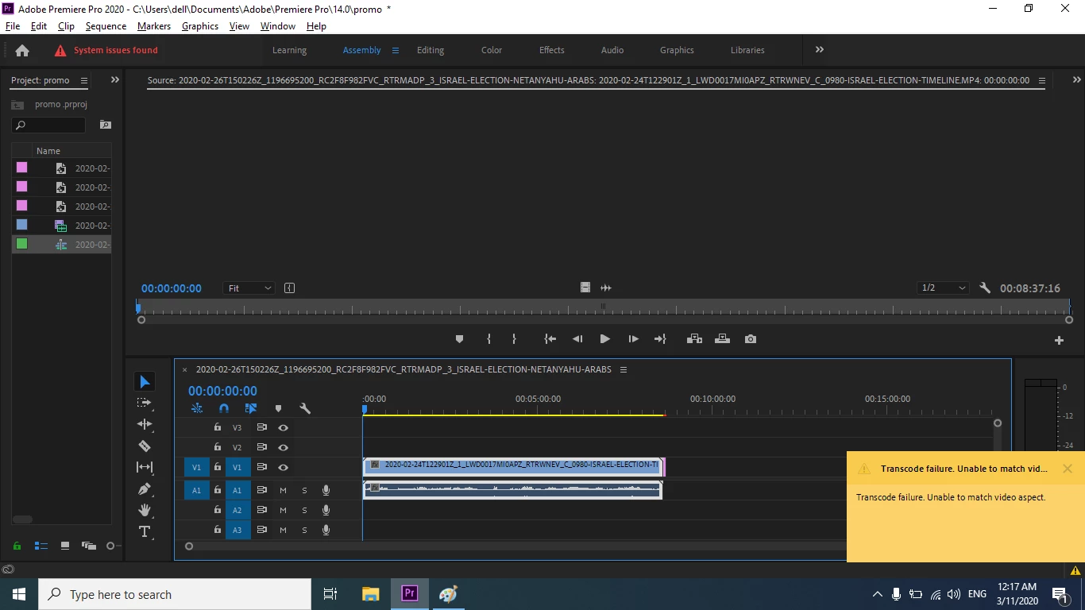The height and width of the screenshot is (610, 1085).
Task: Show more workspaces with double chevron
Action: (x=820, y=49)
